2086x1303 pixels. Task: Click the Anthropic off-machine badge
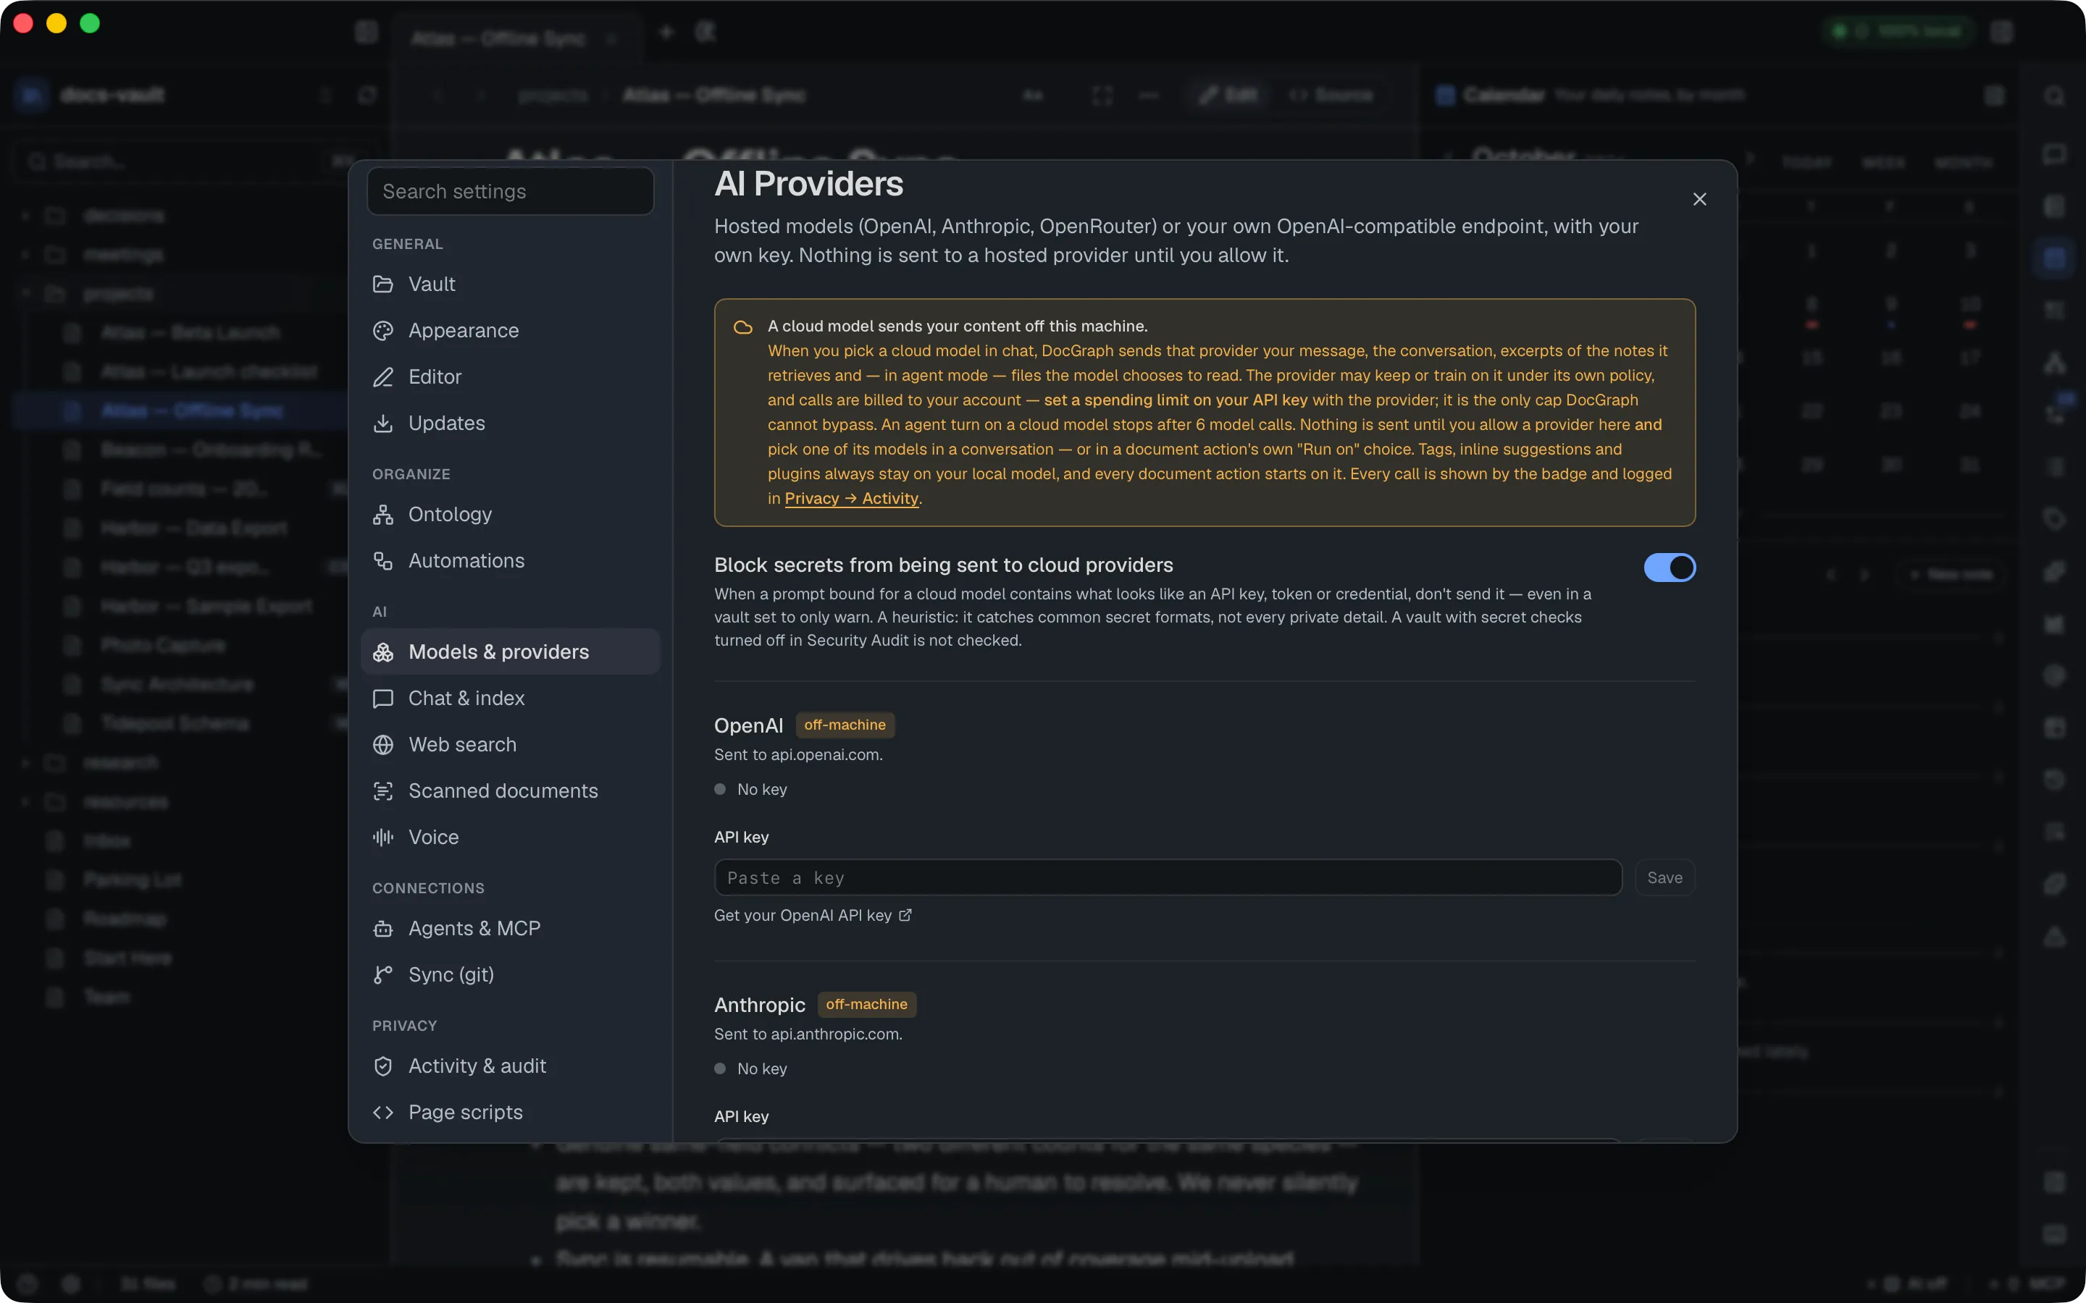pyautogui.click(x=866, y=1004)
